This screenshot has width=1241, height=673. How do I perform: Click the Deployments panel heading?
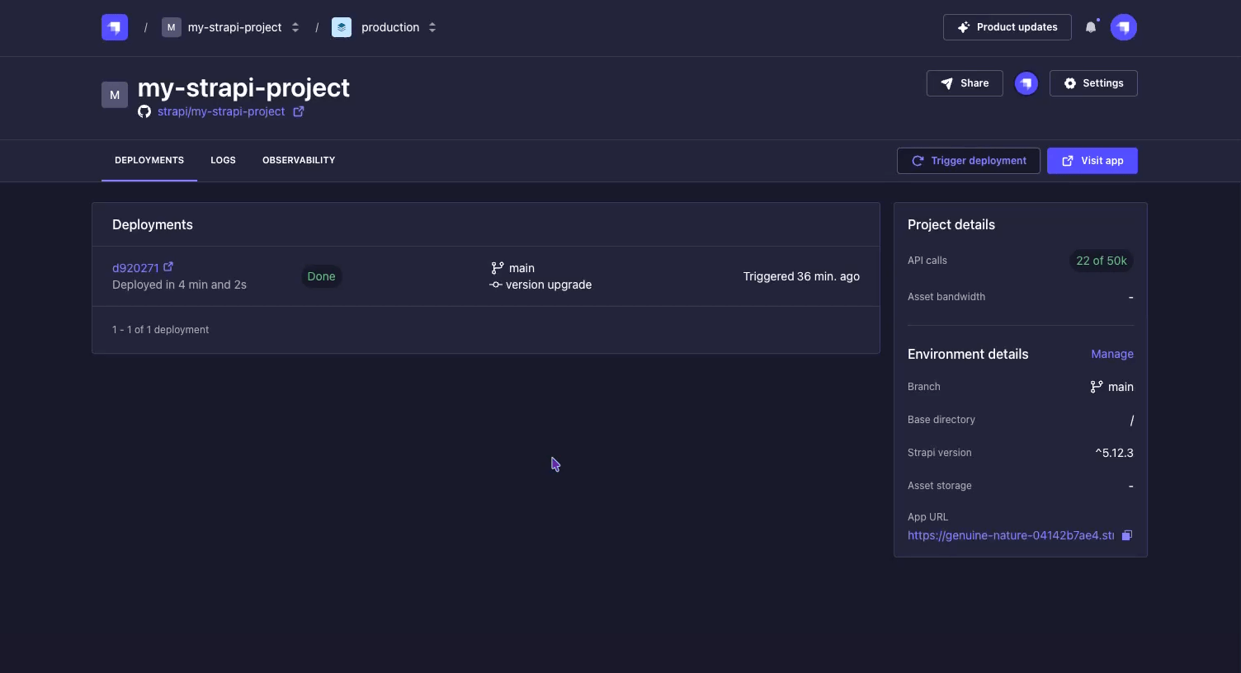pyautogui.click(x=153, y=224)
